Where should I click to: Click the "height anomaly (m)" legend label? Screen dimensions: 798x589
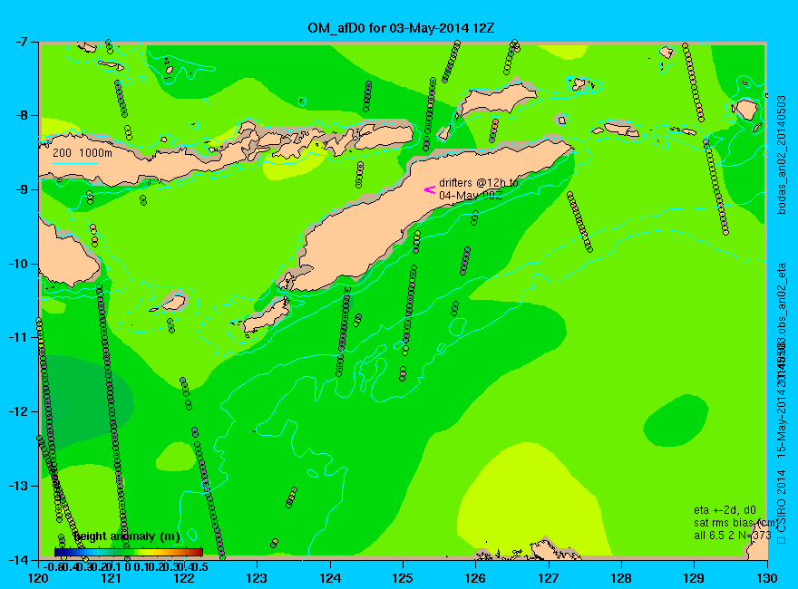[x=127, y=536]
